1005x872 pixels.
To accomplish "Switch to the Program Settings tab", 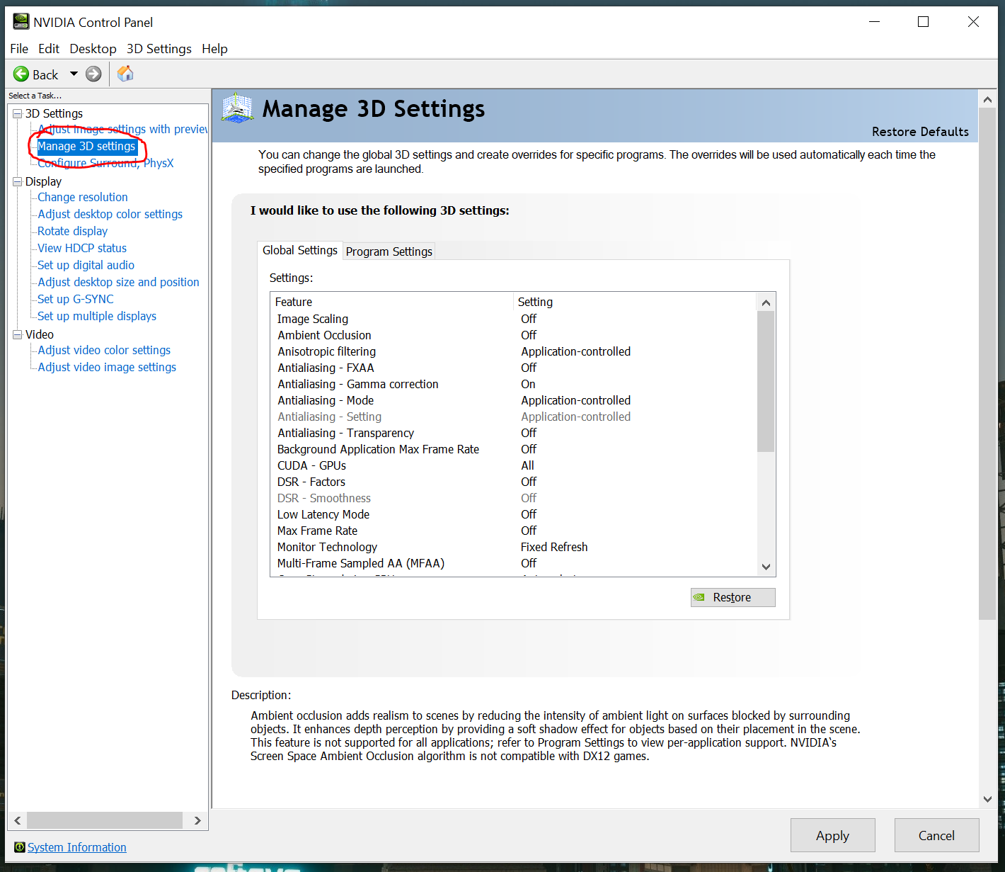I will point(389,251).
